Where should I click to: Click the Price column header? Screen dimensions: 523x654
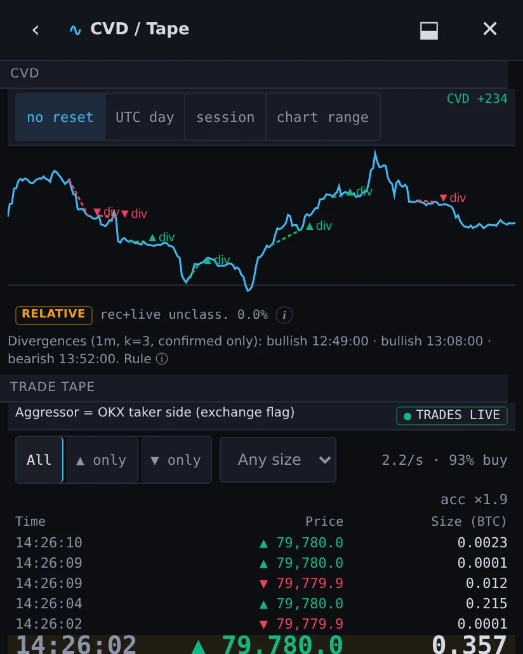[324, 521]
